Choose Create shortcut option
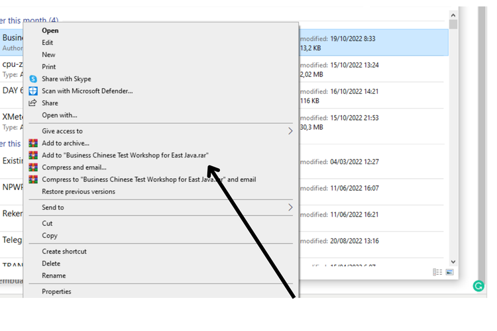Image resolution: width=497 pixels, height=331 pixels. (x=64, y=252)
